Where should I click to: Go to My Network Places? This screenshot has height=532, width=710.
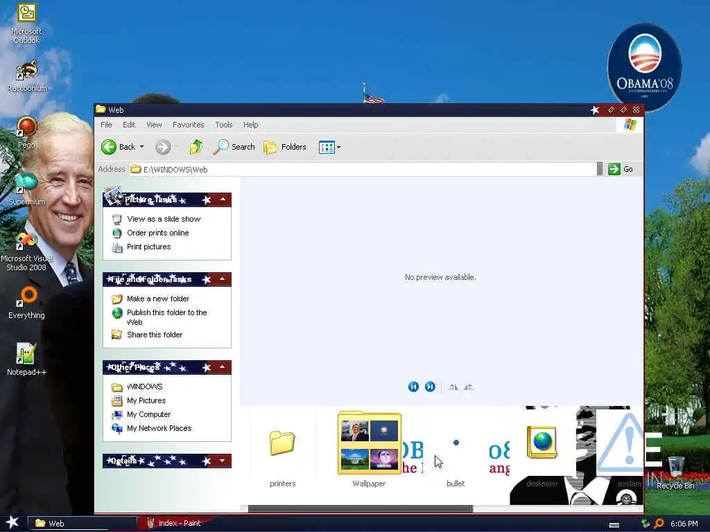159,428
